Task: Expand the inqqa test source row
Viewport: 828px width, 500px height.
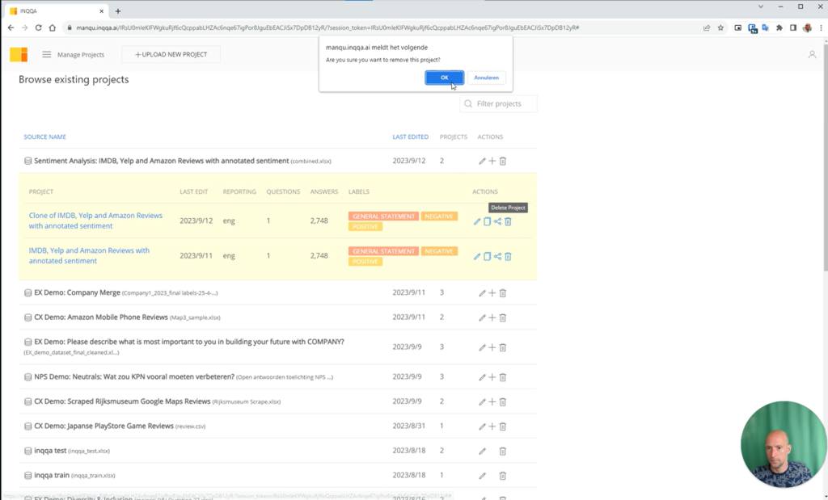Action: 278,451
